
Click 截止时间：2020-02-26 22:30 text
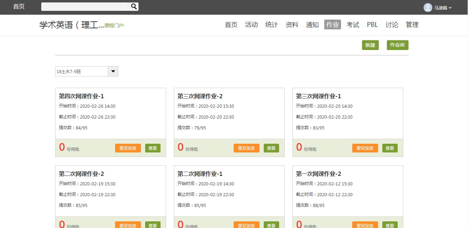tap(87, 117)
